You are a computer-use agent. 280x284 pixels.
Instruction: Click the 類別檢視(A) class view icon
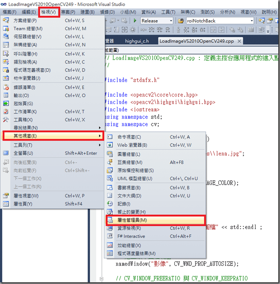6,62
